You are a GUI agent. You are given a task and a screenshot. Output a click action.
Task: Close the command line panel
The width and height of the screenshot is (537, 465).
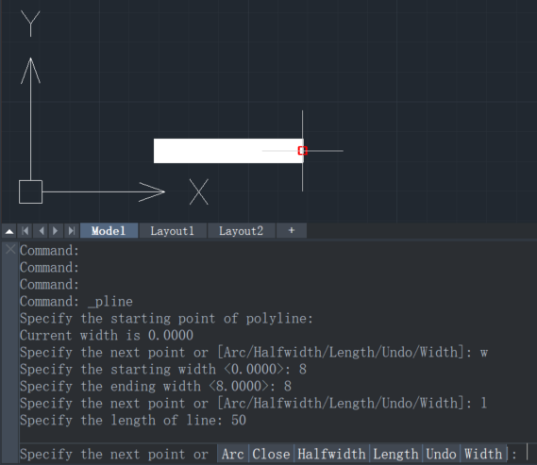click(x=10, y=249)
